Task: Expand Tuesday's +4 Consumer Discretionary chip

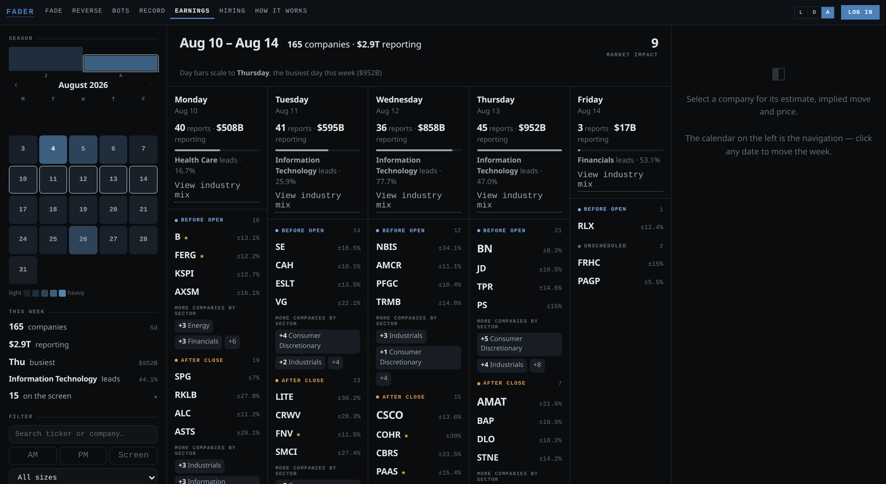Action: pyautogui.click(x=318, y=342)
